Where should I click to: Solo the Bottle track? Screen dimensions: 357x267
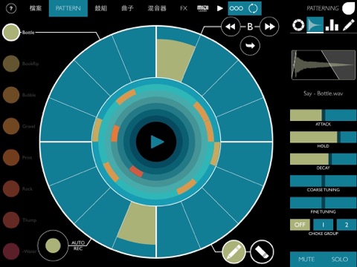point(340,259)
